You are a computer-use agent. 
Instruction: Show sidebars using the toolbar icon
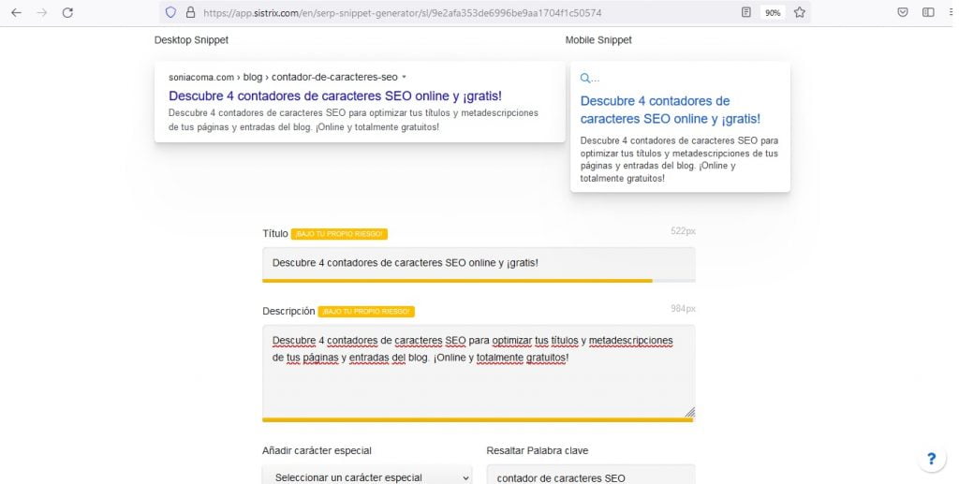[928, 13]
